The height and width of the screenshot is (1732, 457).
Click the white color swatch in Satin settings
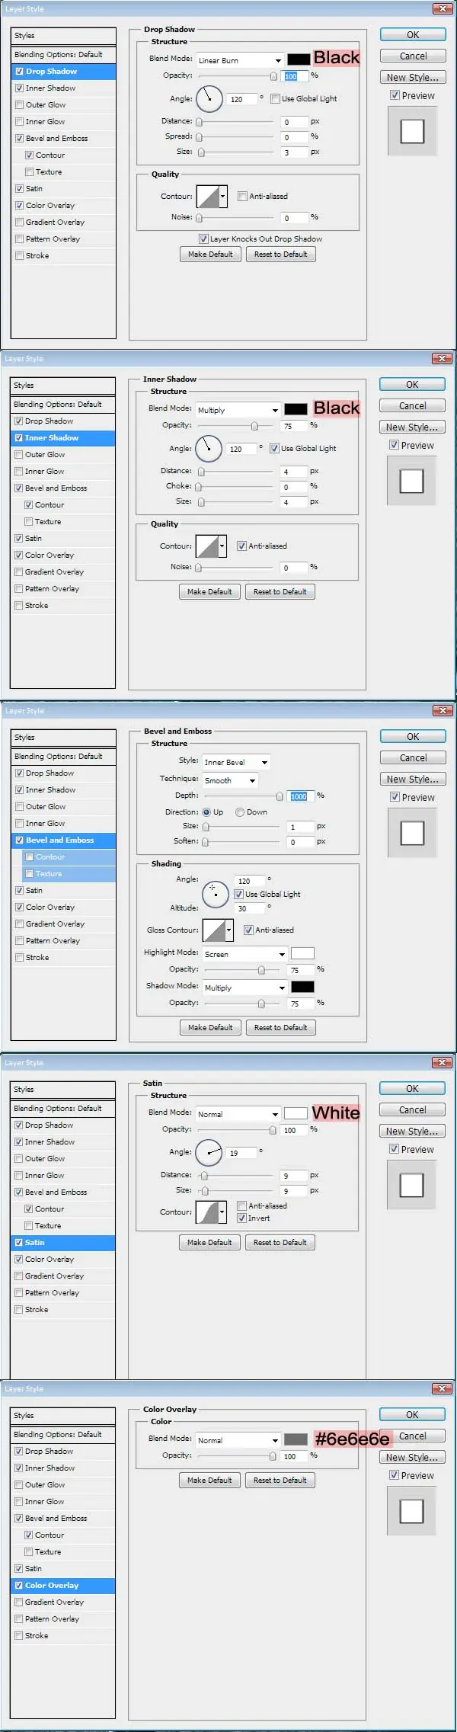coord(296,1113)
